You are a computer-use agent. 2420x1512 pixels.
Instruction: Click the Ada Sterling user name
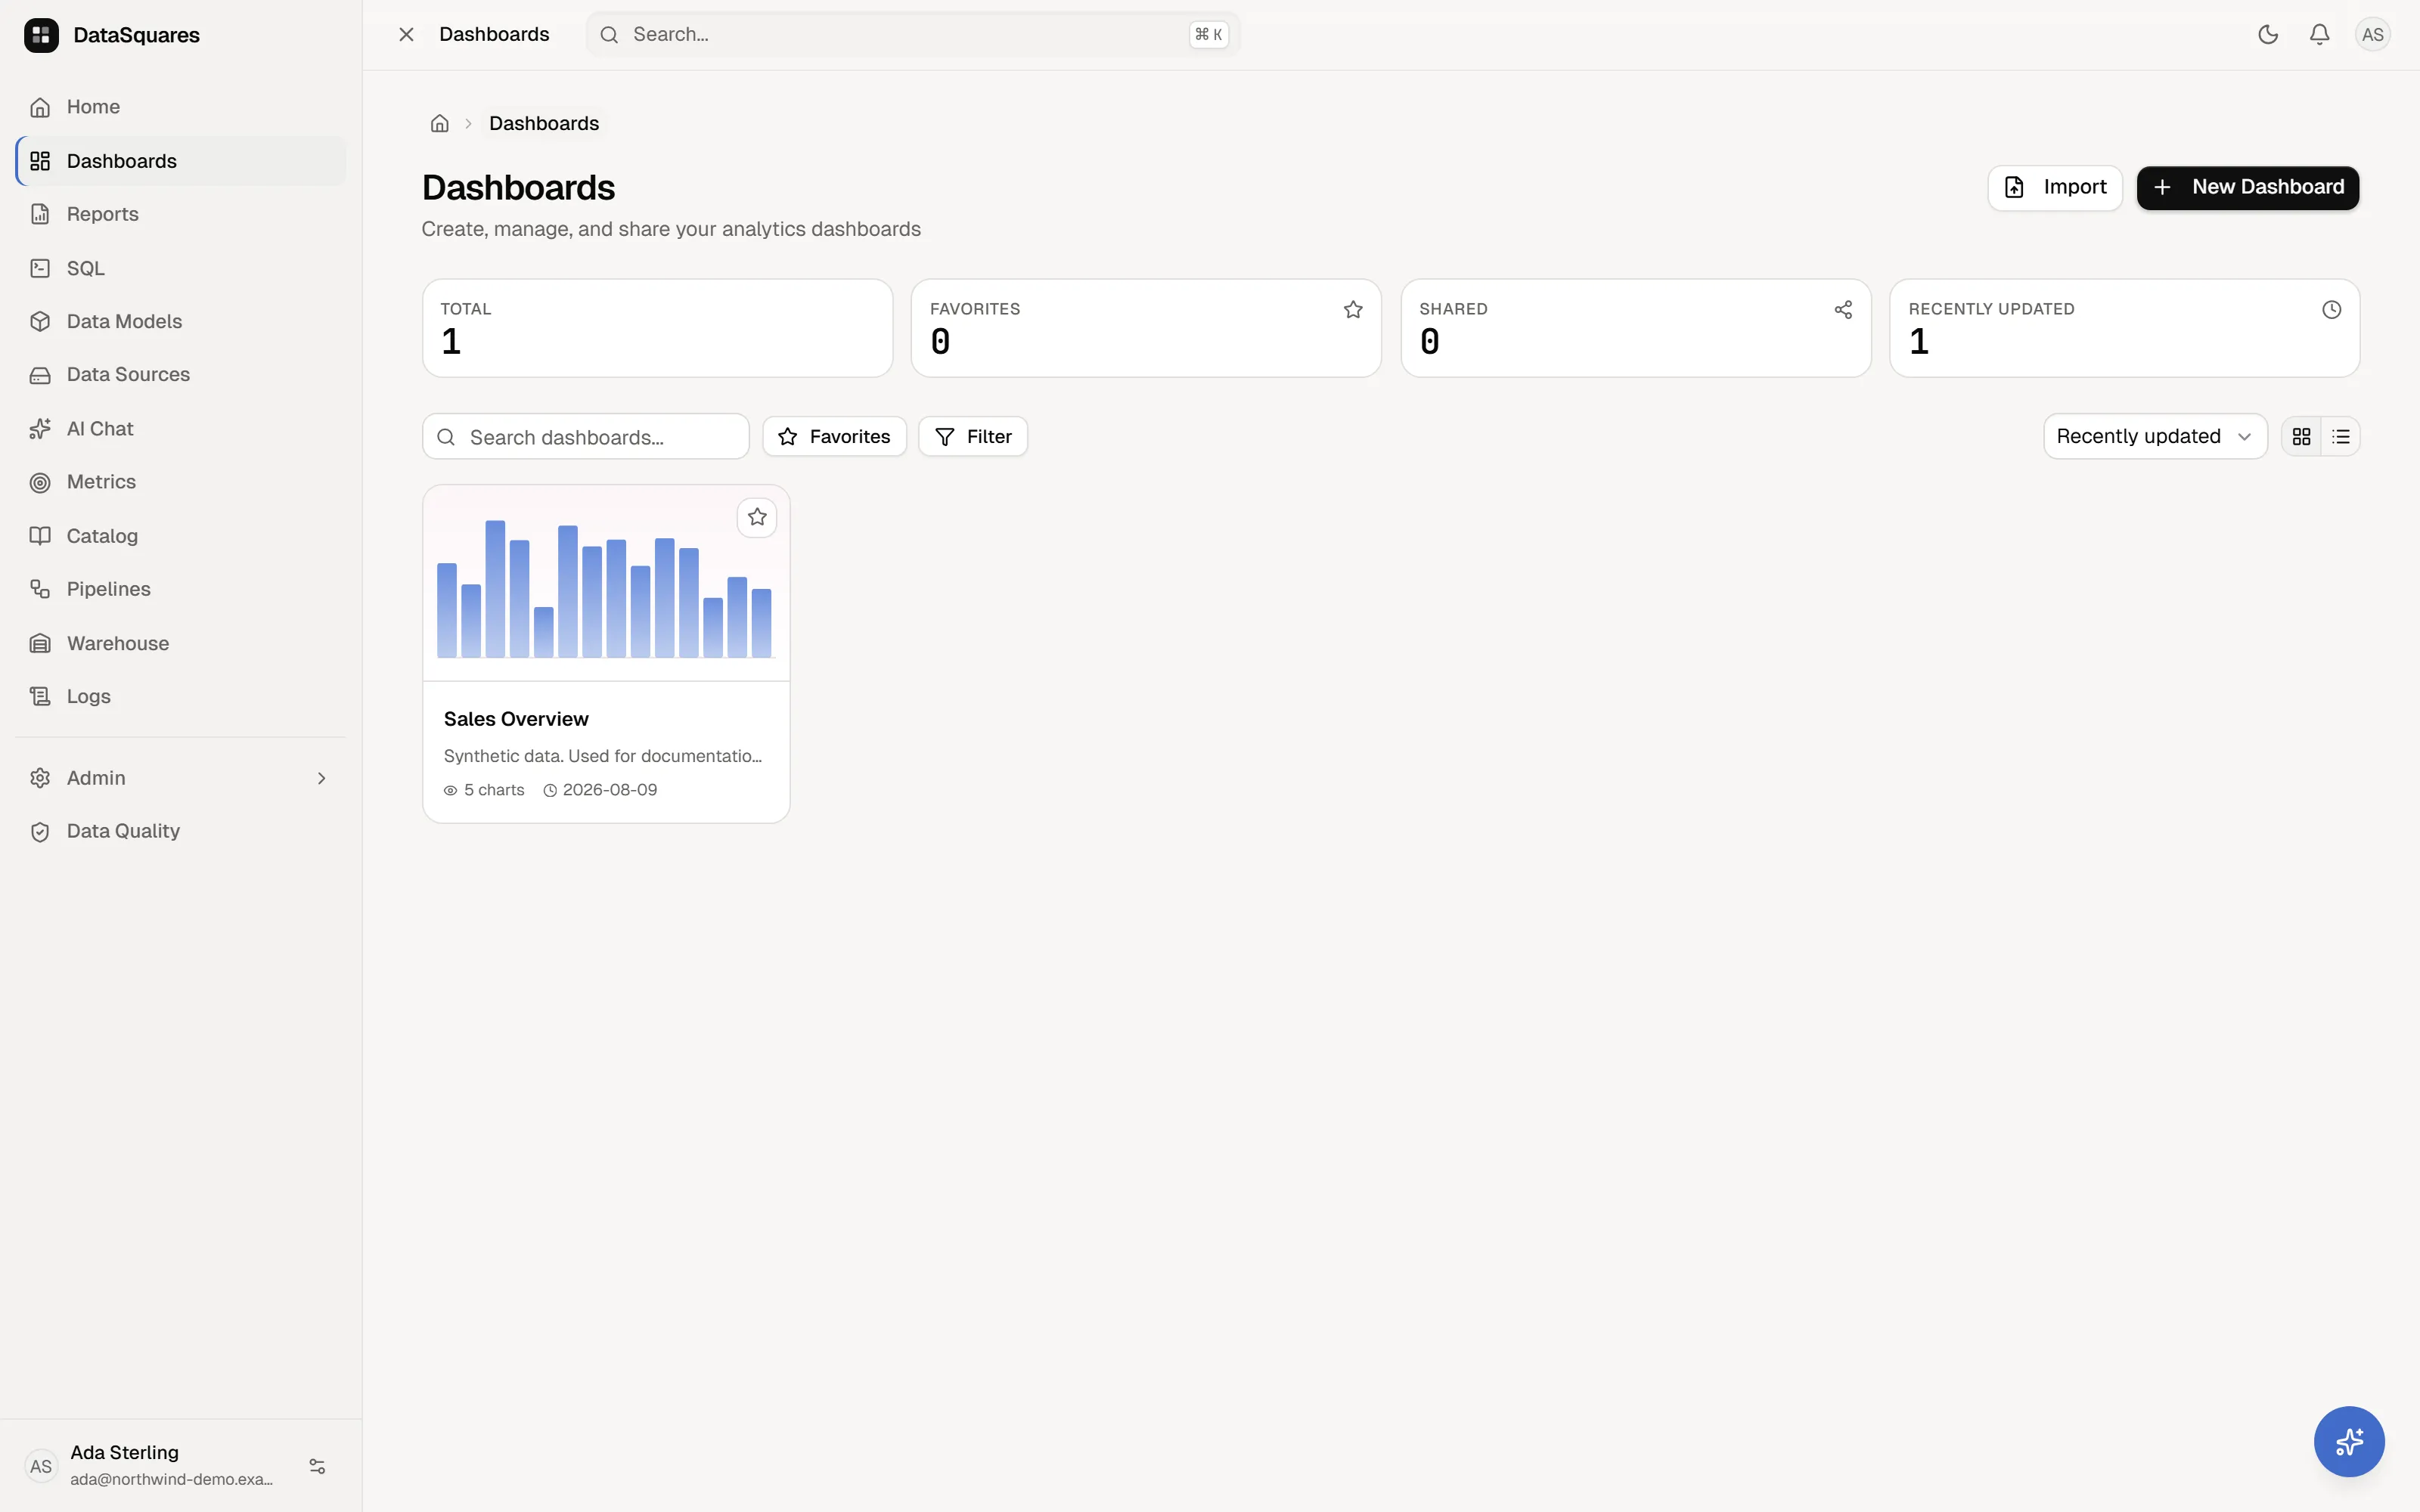[x=124, y=1452]
